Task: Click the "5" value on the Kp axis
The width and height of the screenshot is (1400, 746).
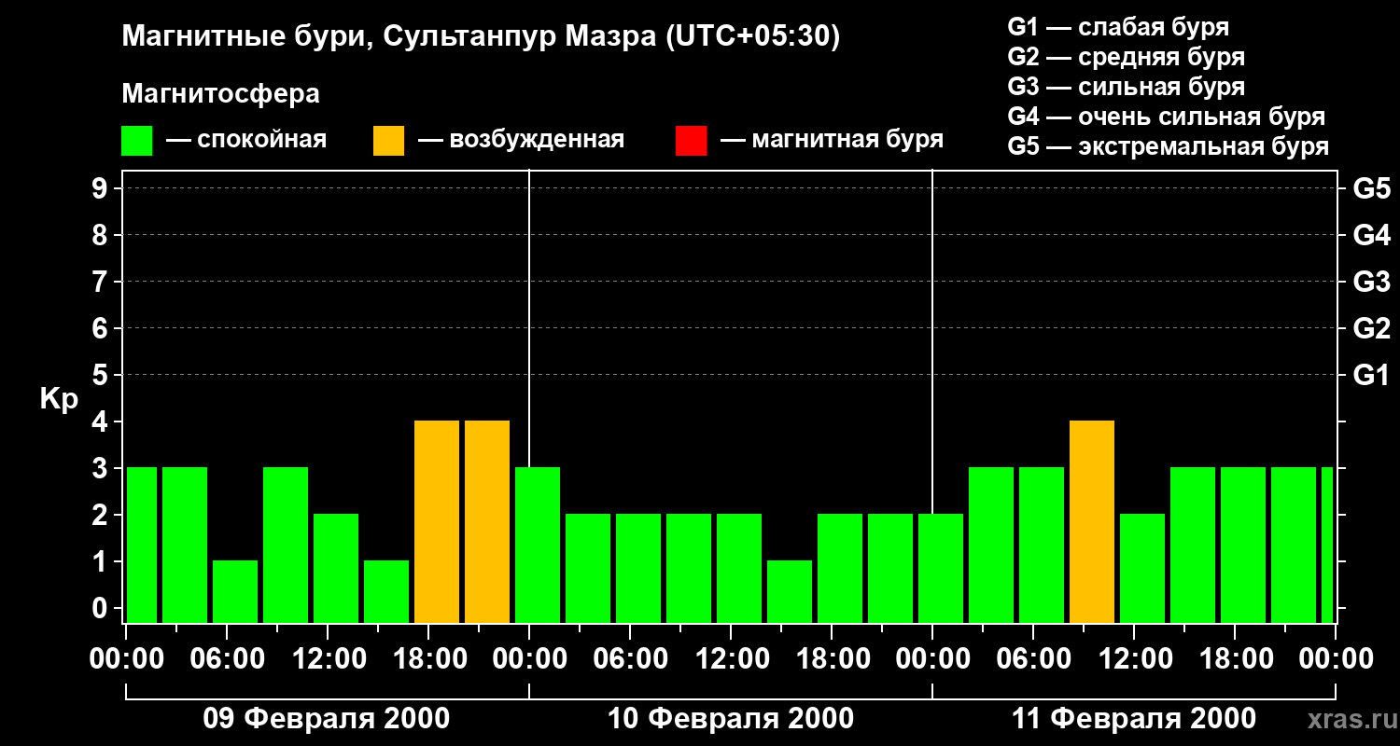Action: click(102, 375)
